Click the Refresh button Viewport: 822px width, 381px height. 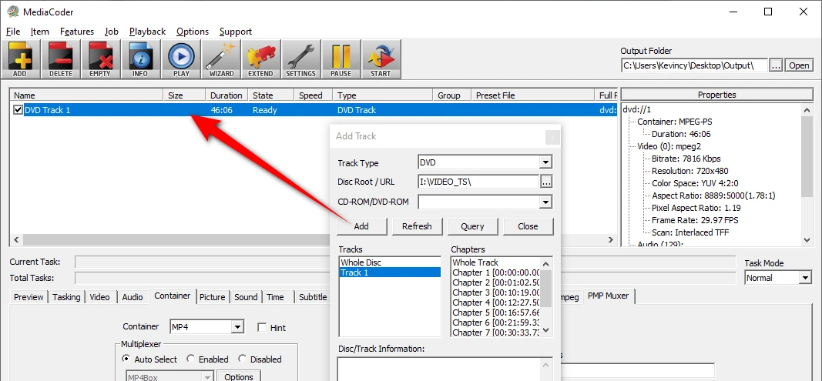click(417, 226)
